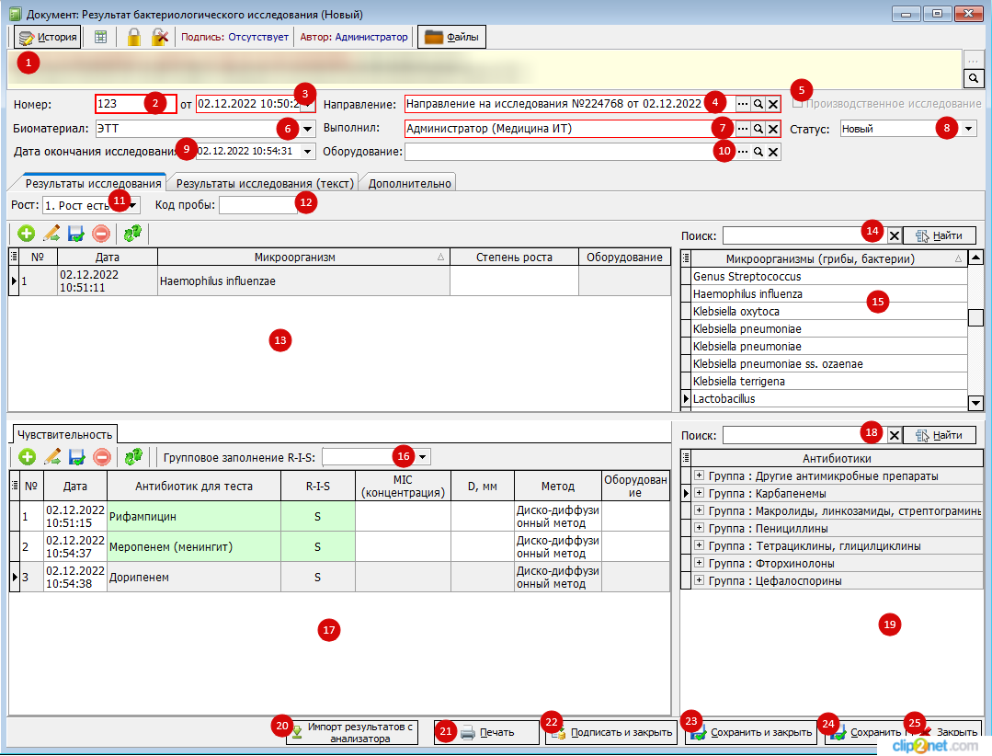This screenshot has width=992, height=756.
Task: Open Групповое заполнение R-I-S dropdown
Action: [423, 457]
